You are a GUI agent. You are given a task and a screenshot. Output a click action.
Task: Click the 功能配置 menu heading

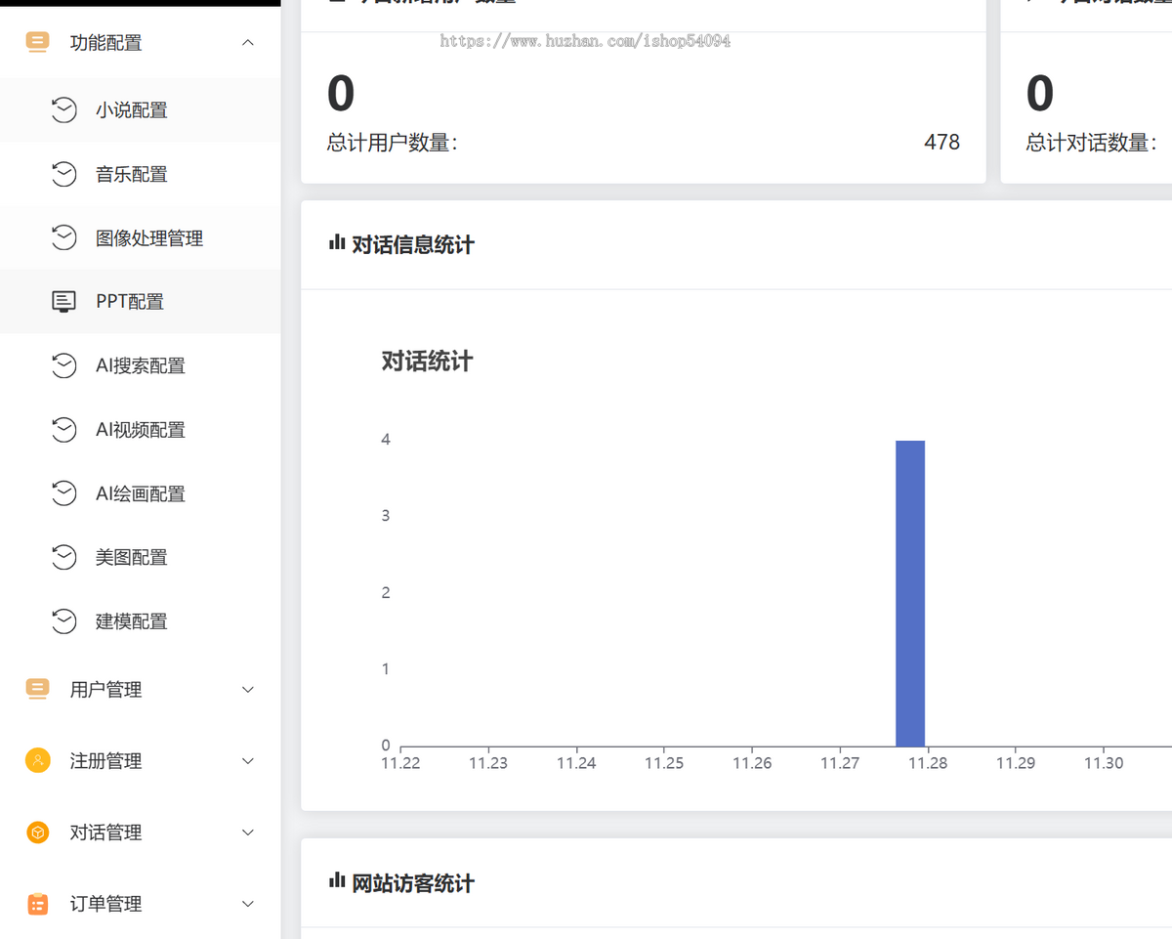(105, 42)
